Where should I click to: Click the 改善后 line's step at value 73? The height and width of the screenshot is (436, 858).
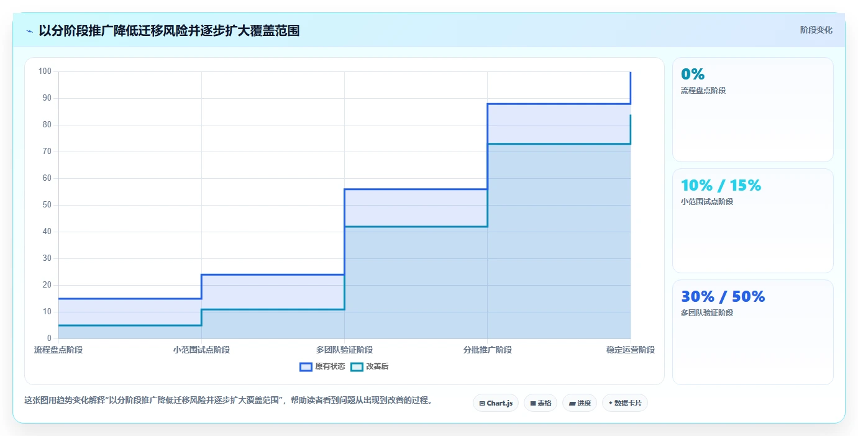click(559, 144)
